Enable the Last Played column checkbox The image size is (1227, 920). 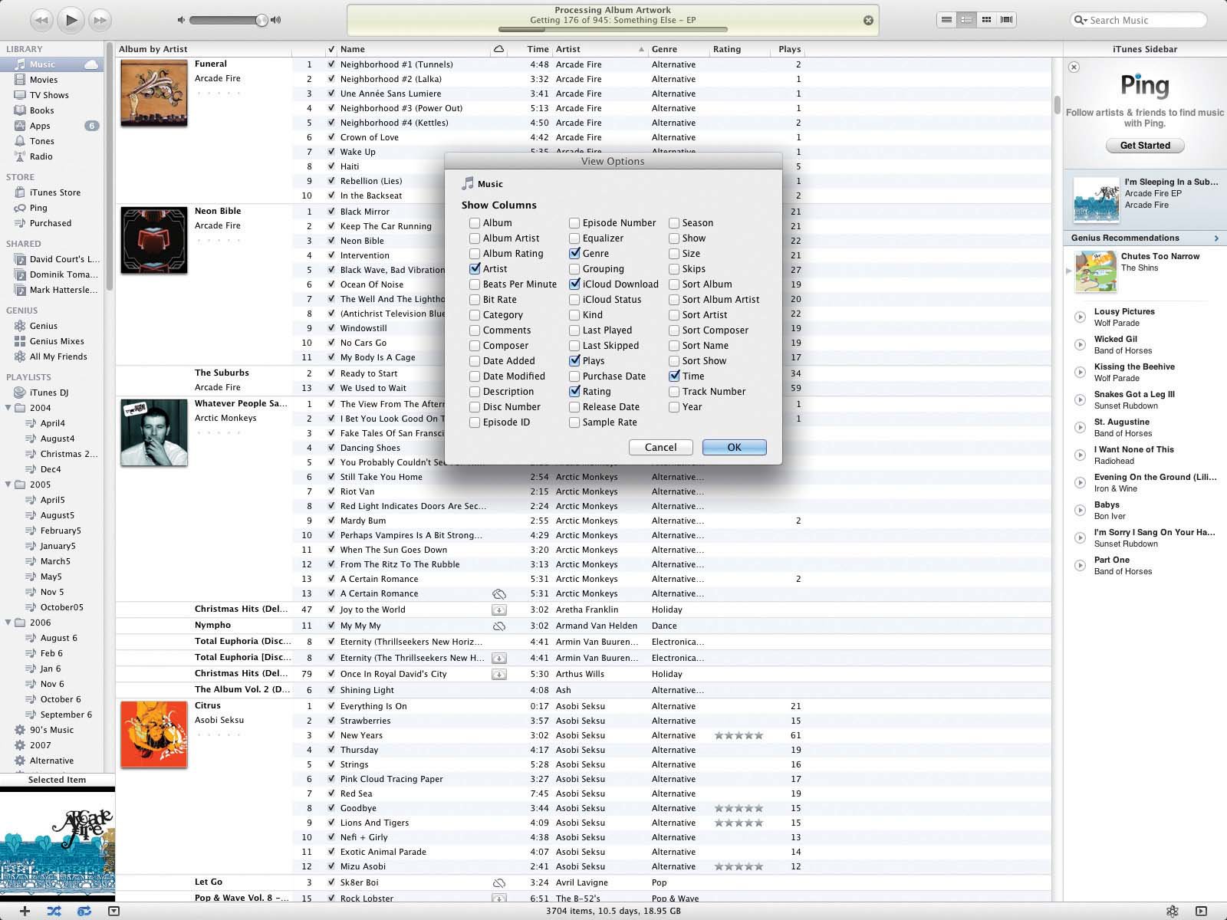coord(574,330)
